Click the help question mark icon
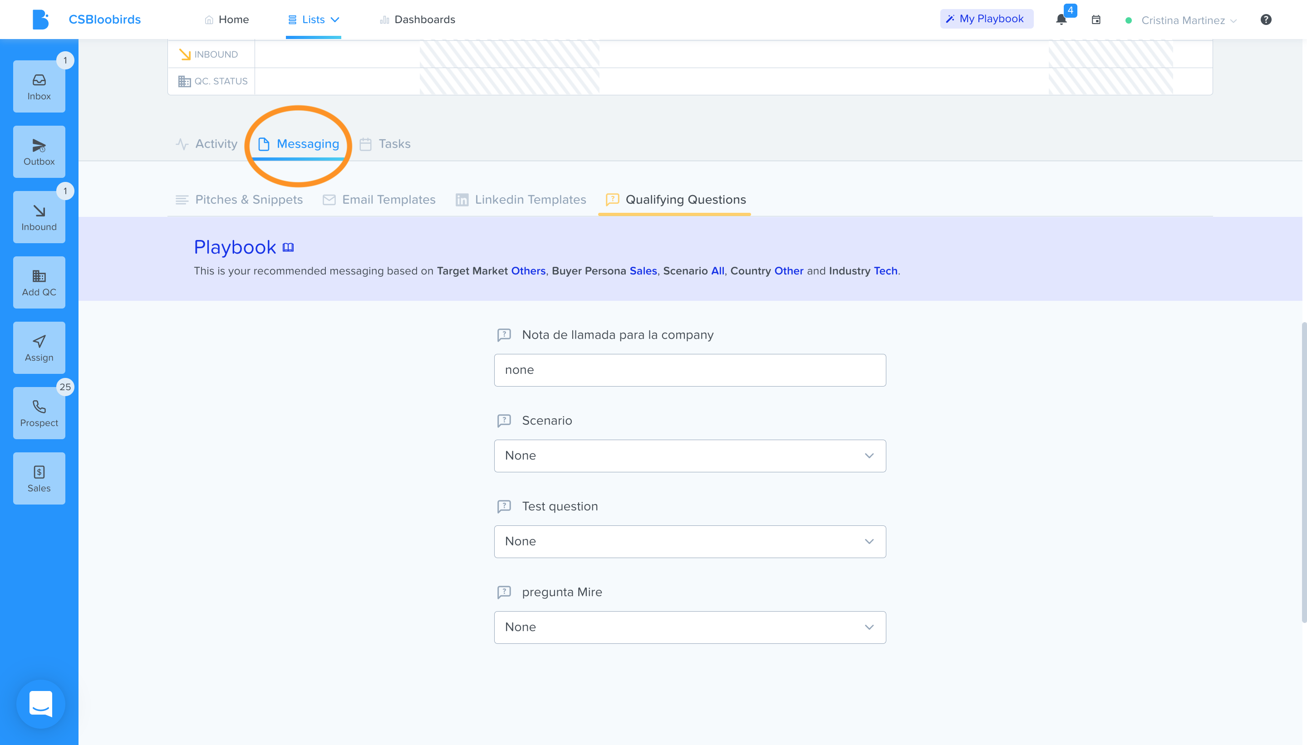The image size is (1307, 745). point(1266,20)
